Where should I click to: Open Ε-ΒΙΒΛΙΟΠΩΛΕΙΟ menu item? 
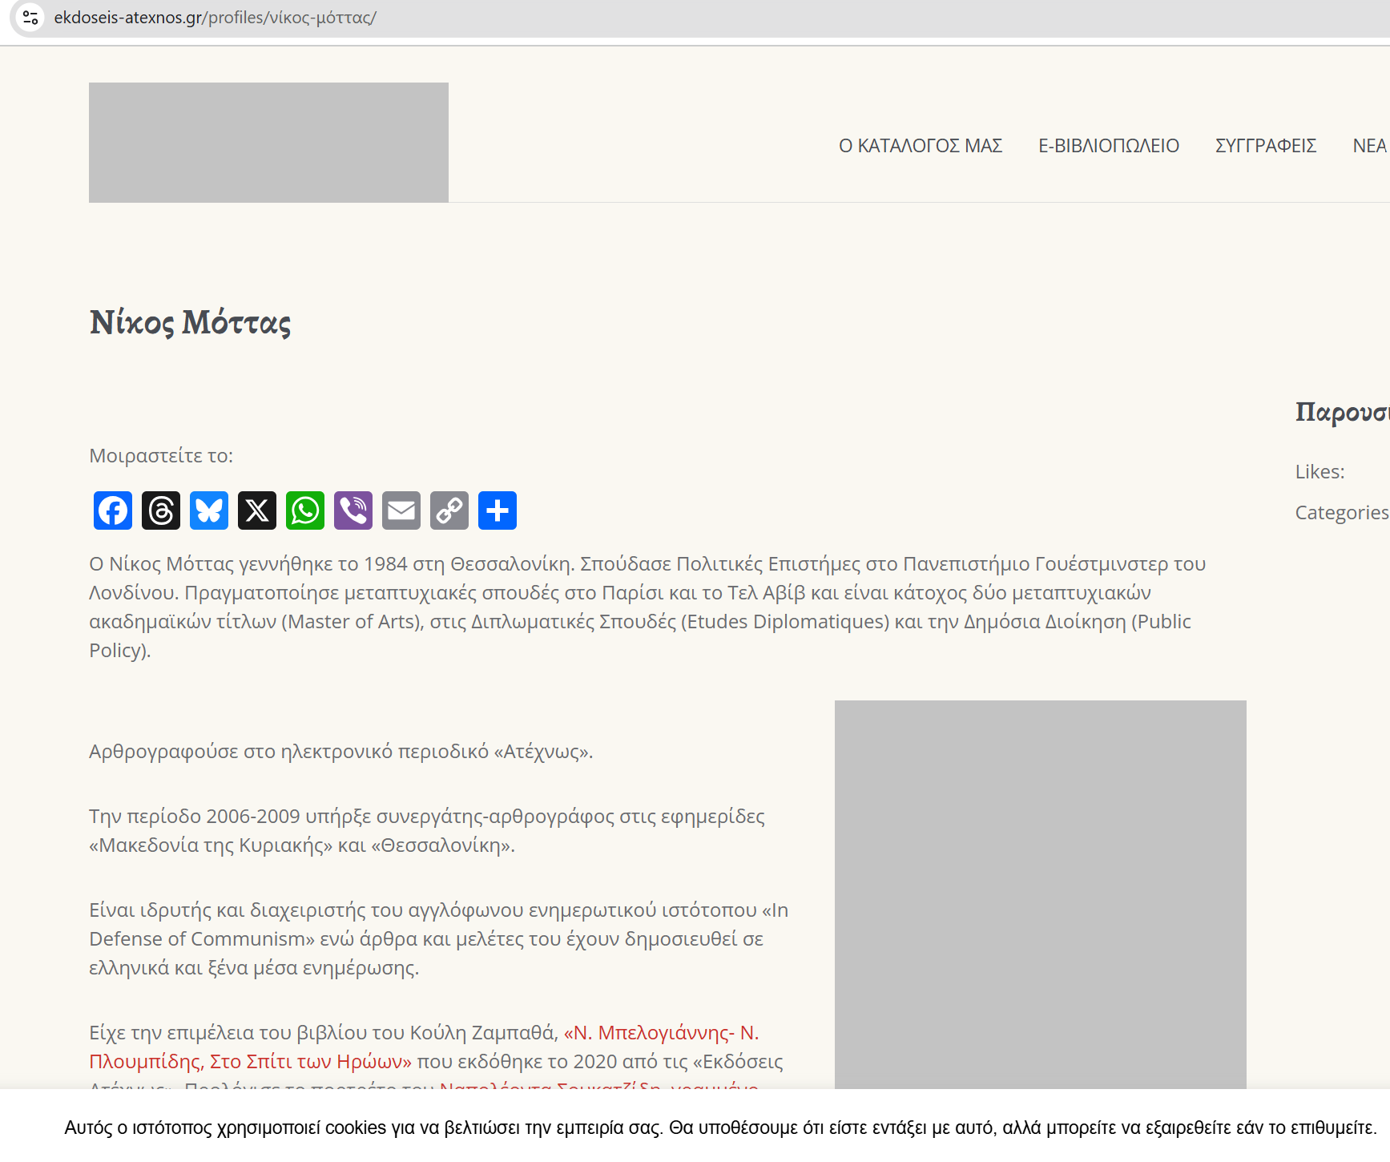tap(1109, 146)
